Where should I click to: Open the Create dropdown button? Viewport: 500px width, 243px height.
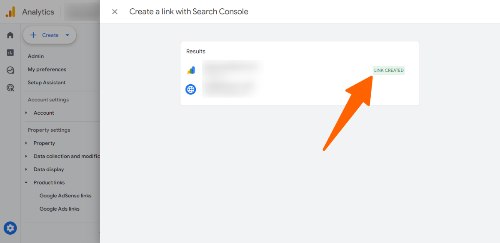click(x=50, y=35)
